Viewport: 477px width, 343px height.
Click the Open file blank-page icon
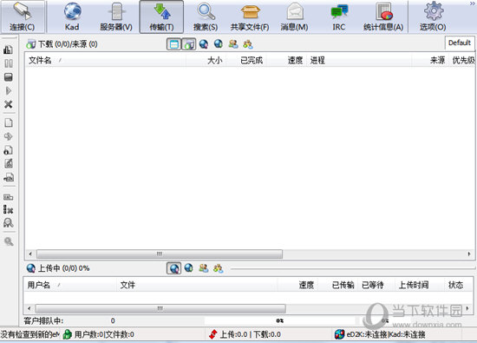click(9, 122)
